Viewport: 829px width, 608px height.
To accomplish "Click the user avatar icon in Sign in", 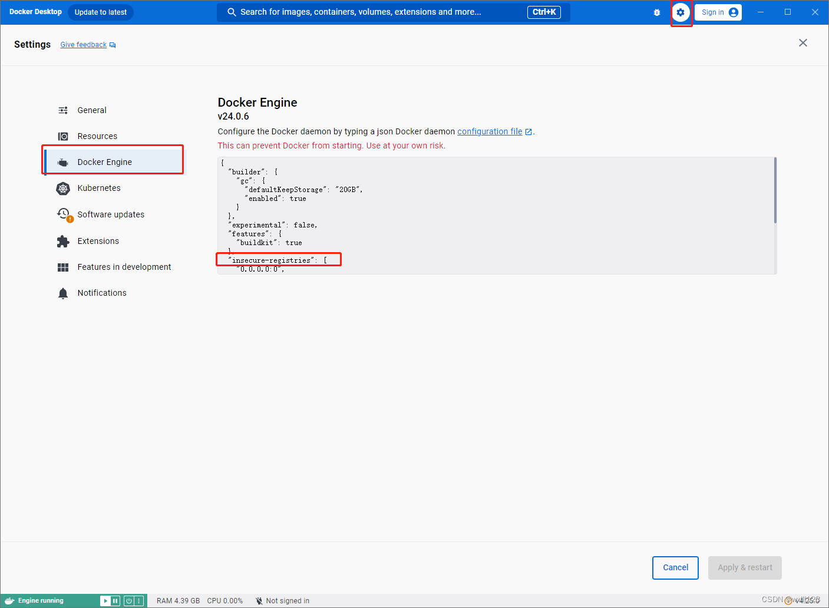I will point(734,12).
